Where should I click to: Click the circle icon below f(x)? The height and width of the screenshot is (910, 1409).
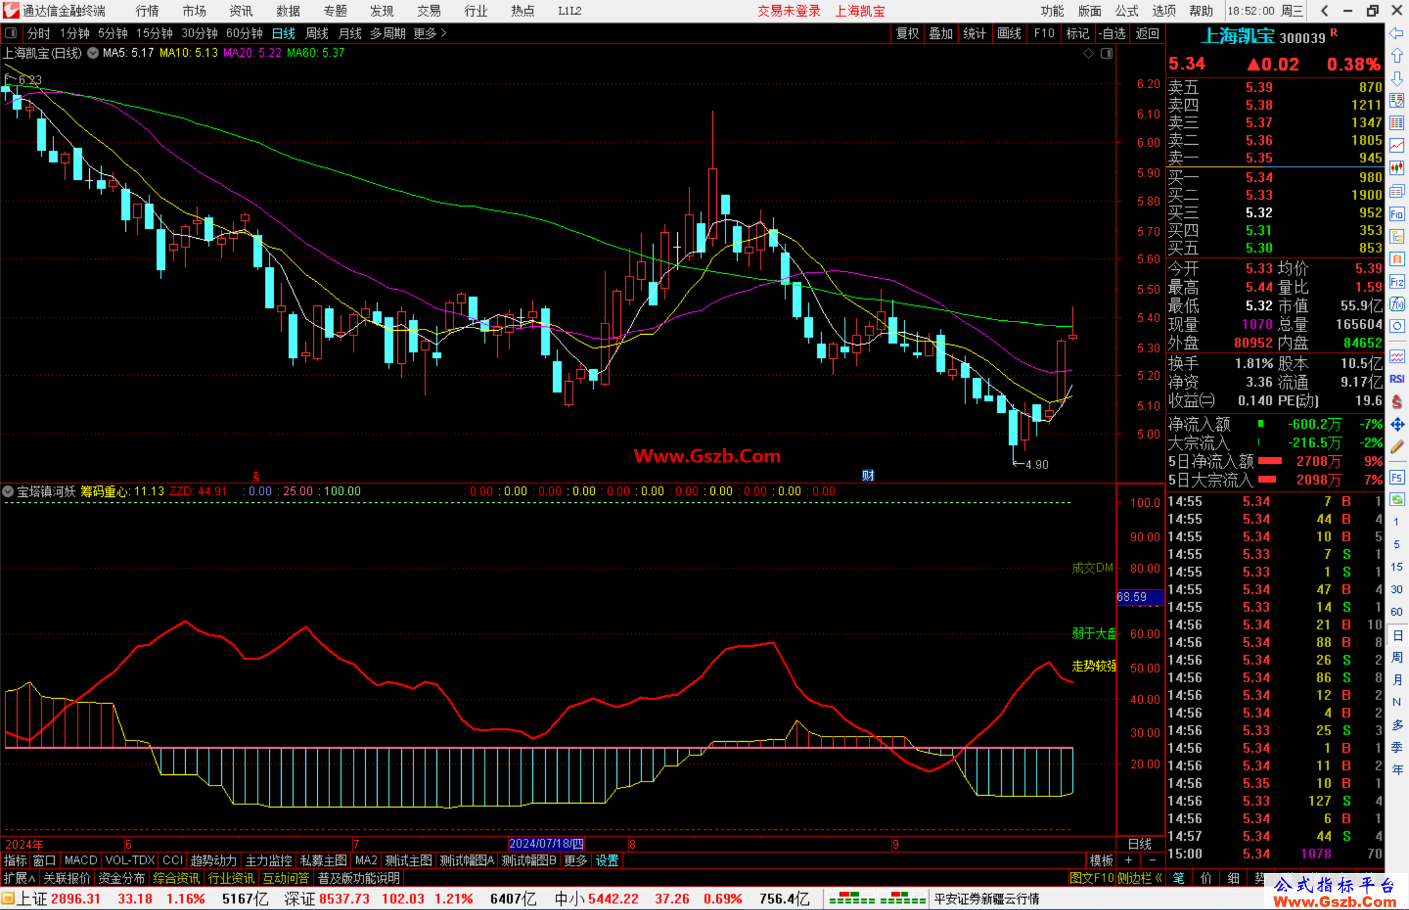(x=1397, y=326)
